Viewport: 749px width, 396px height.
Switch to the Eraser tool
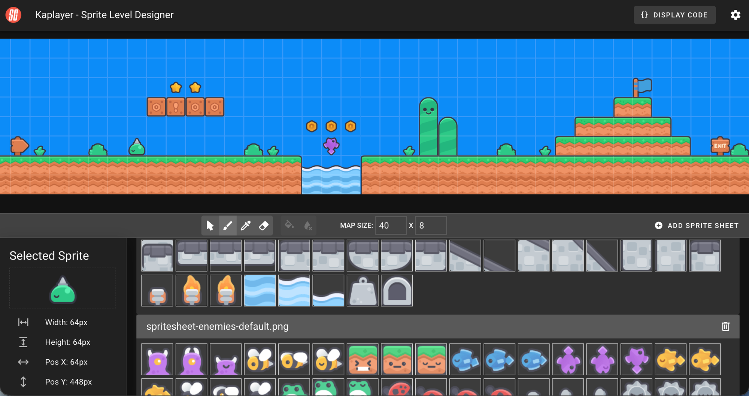point(264,225)
